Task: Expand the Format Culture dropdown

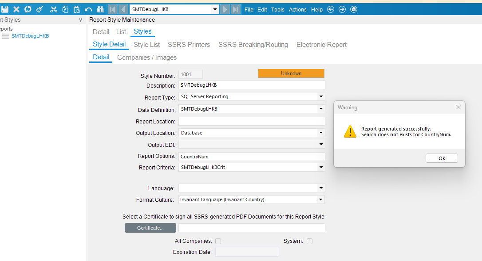Action: click(x=320, y=200)
